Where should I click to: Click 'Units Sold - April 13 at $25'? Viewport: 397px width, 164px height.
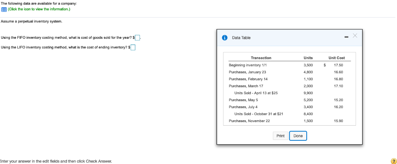256,93
